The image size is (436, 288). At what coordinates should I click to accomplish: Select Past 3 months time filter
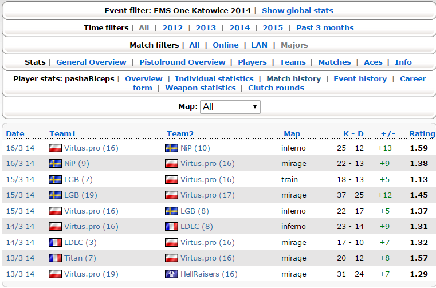(325, 28)
